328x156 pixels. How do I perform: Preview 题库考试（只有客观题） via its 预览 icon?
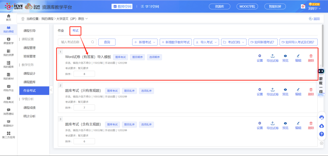tap(285, 91)
